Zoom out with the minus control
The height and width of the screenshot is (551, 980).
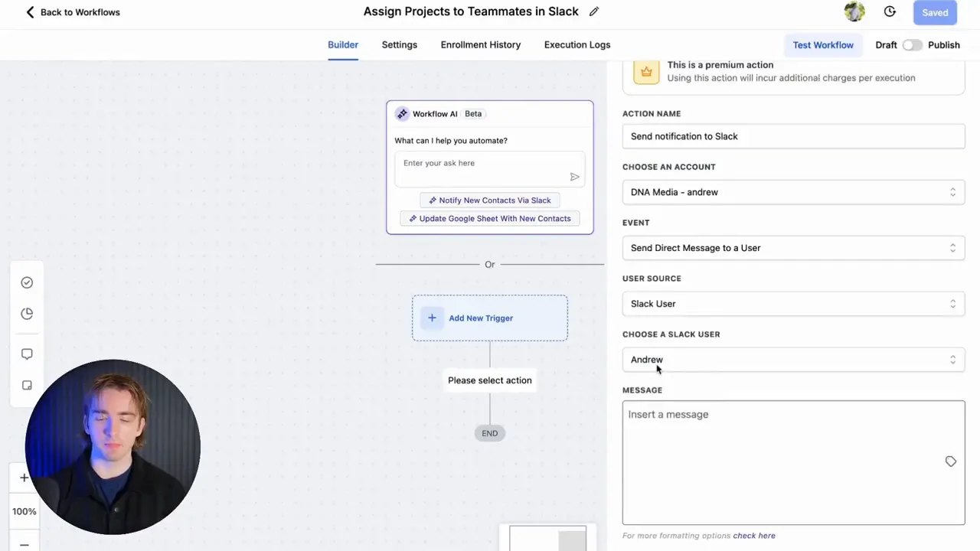(24, 544)
